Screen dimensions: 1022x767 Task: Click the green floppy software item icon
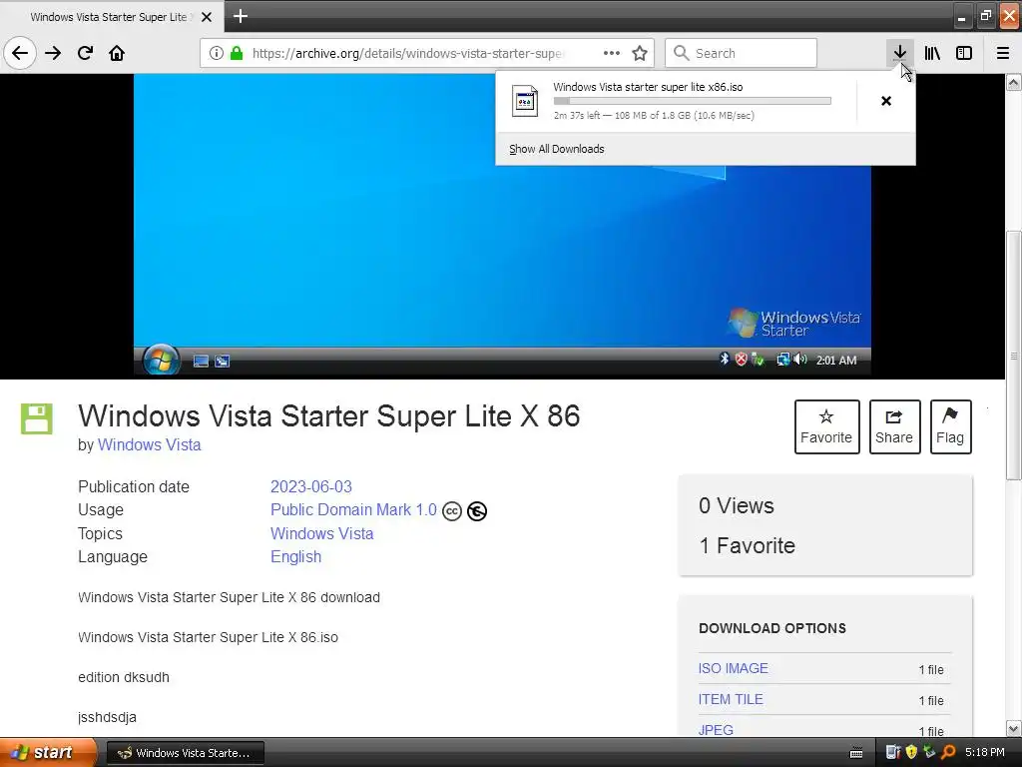[37, 418]
